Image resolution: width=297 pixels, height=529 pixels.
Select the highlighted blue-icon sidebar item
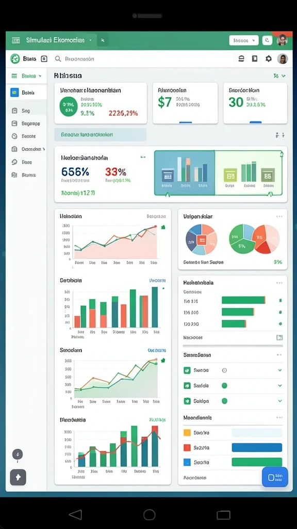pos(26,92)
